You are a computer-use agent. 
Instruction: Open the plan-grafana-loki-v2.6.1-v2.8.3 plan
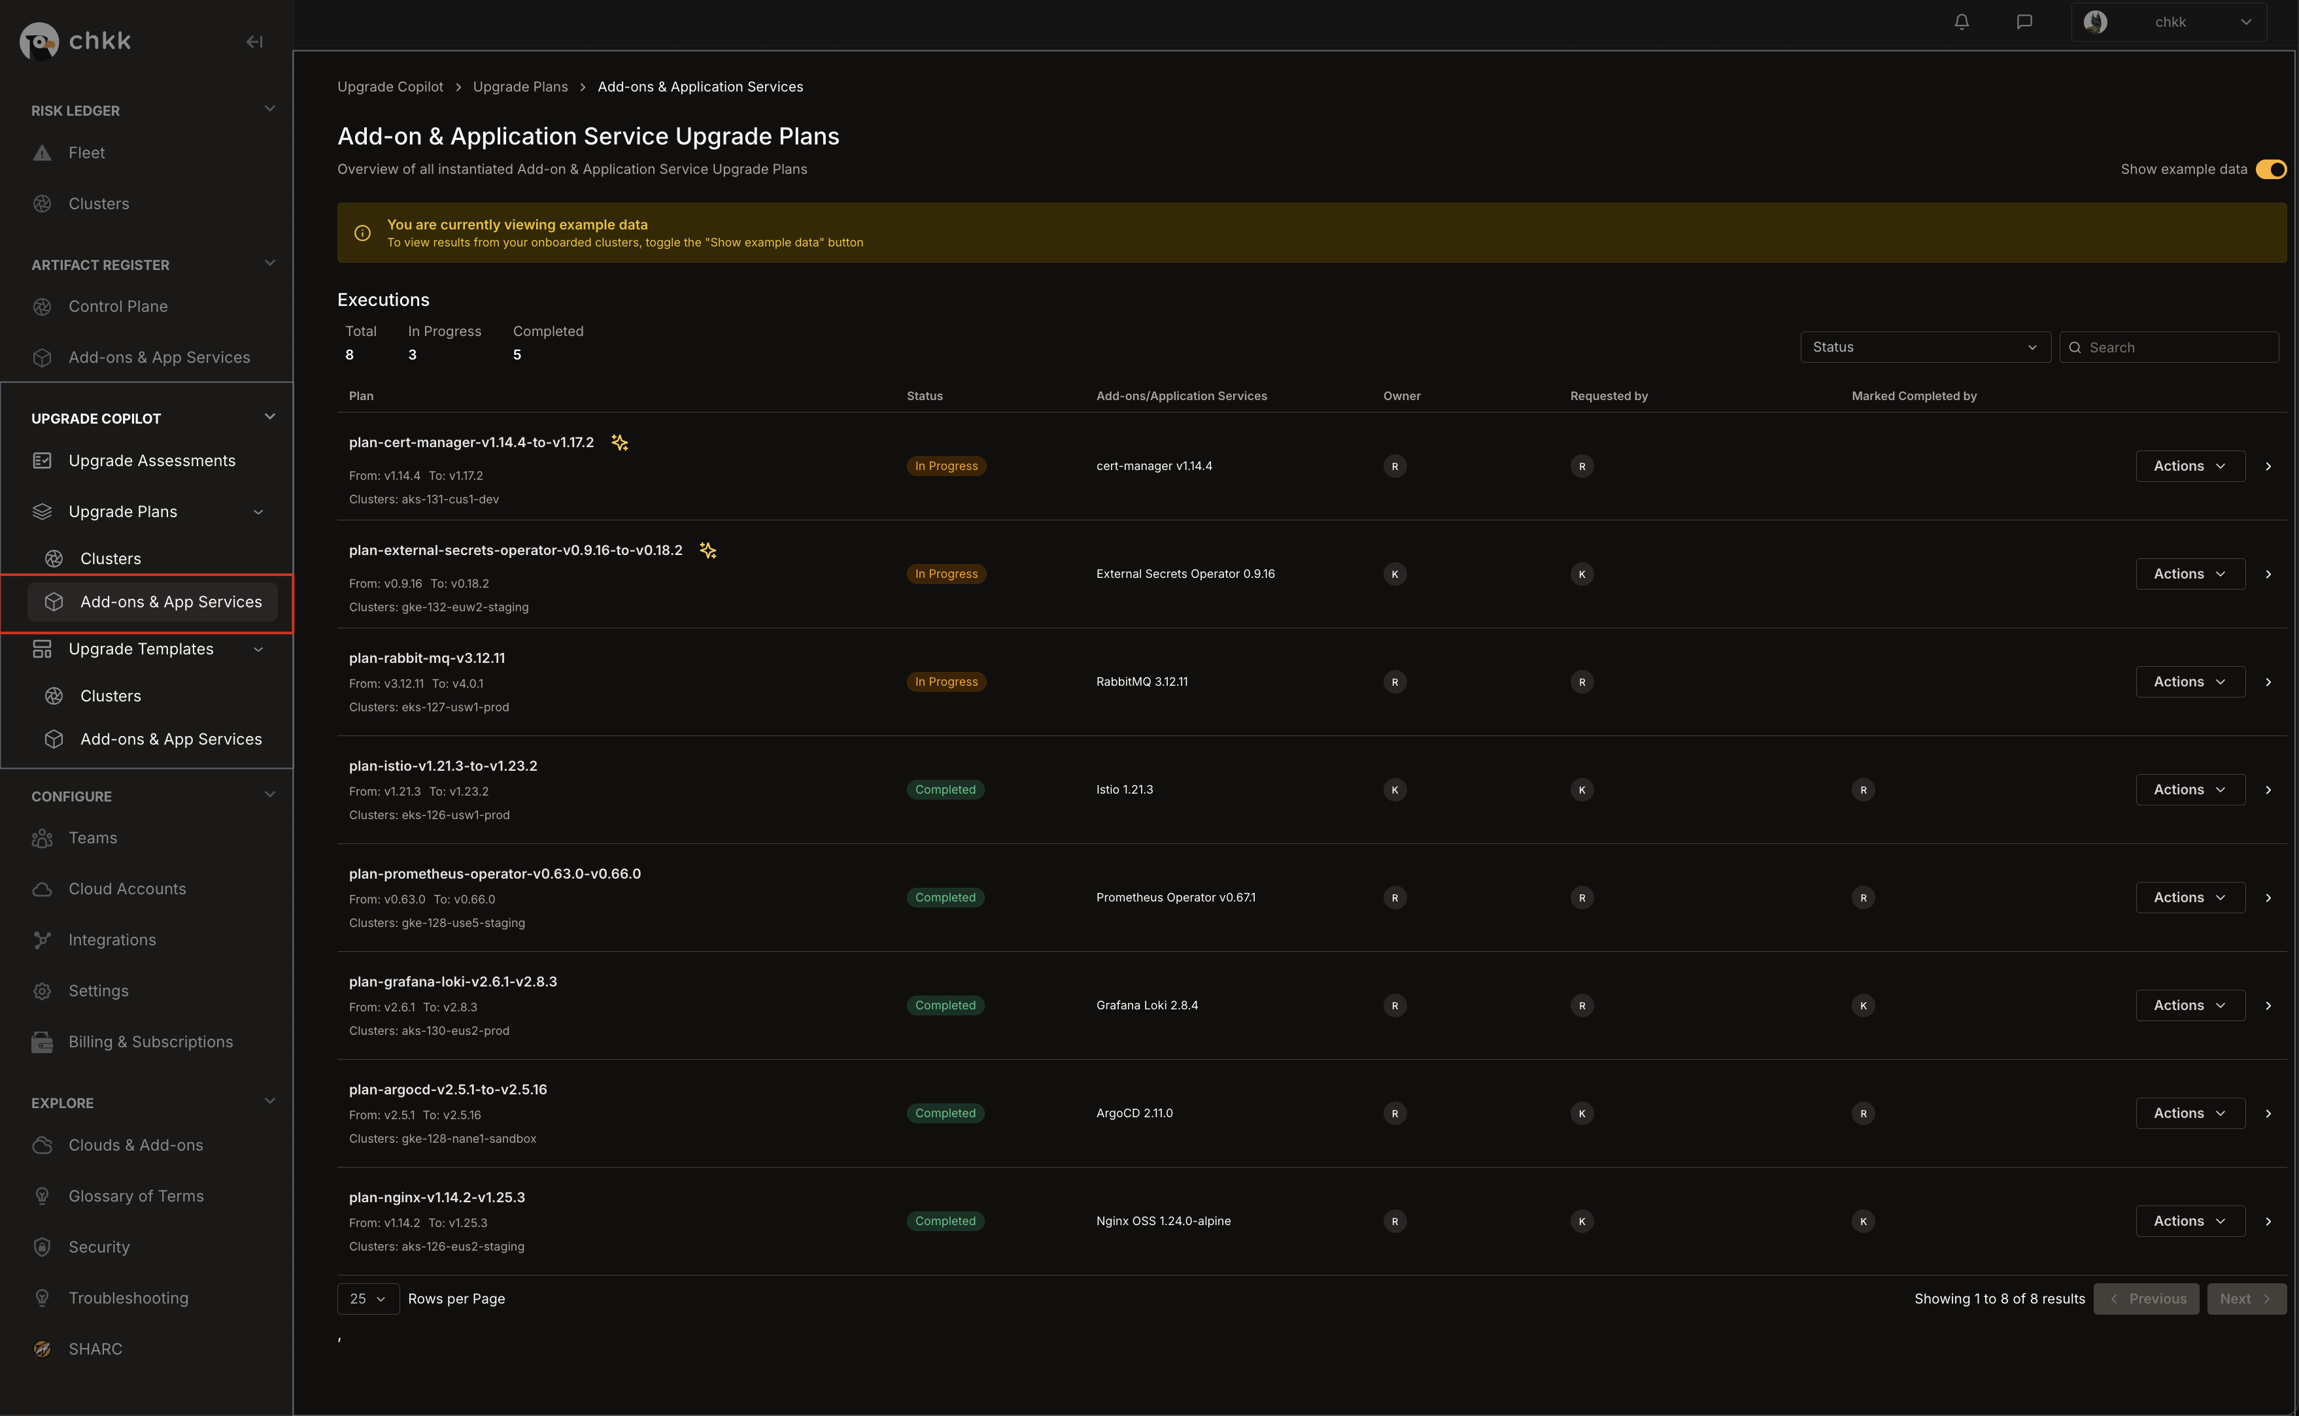tap(452, 981)
